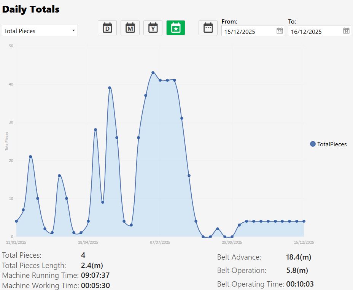This screenshot has width=353, height=290.
Task: Click the x-axis label 07/07/2025
Action: (160, 242)
